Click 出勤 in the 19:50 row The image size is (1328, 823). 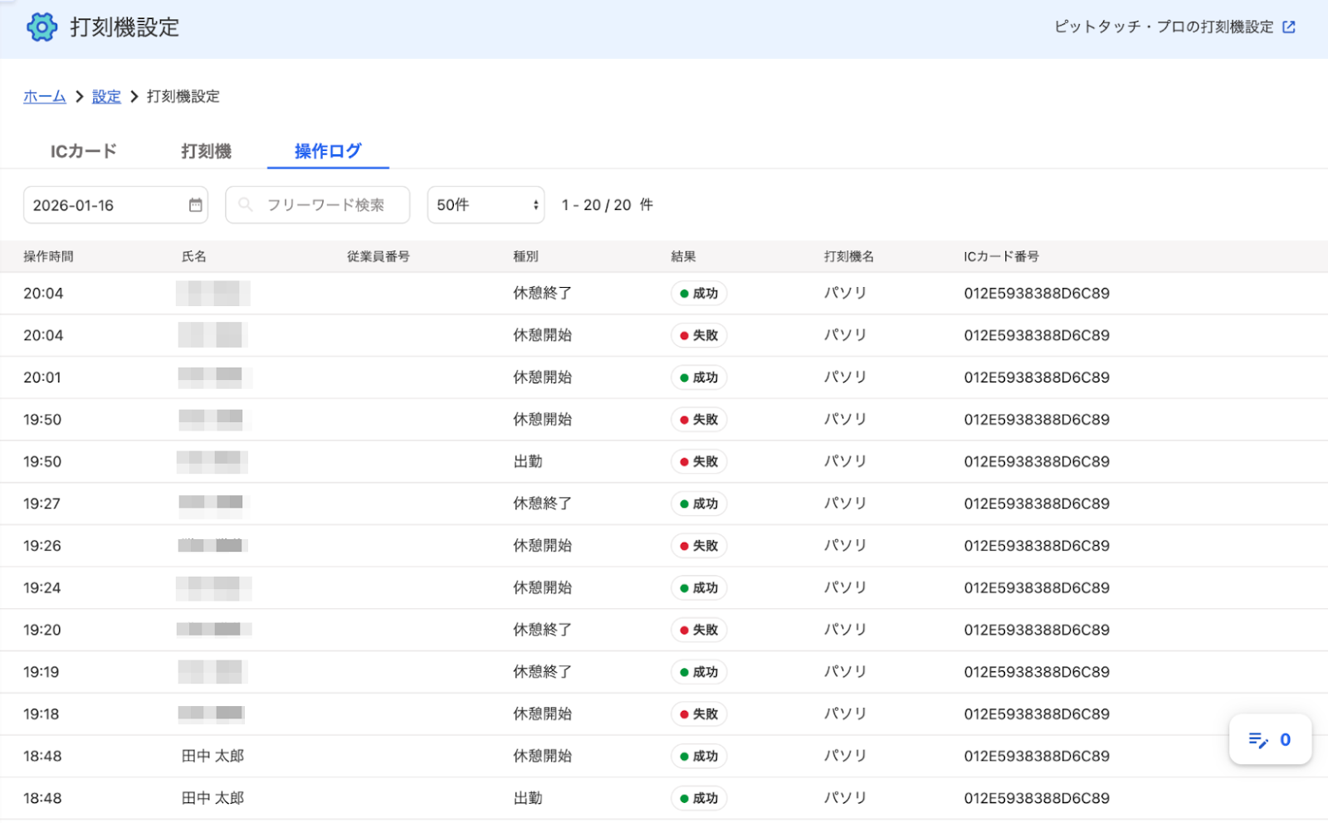(528, 461)
